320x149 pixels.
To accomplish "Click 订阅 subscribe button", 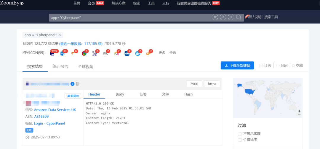I will click(265, 66).
